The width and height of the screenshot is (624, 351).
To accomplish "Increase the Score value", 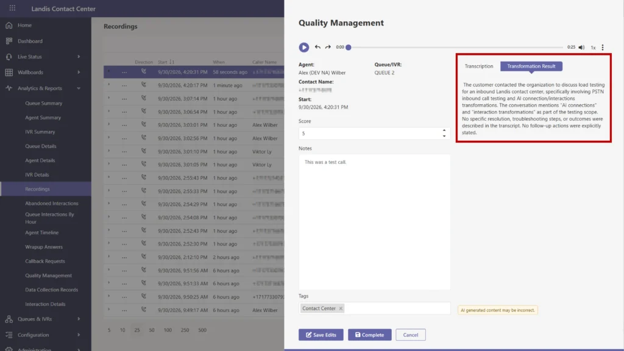I will 444,130.
